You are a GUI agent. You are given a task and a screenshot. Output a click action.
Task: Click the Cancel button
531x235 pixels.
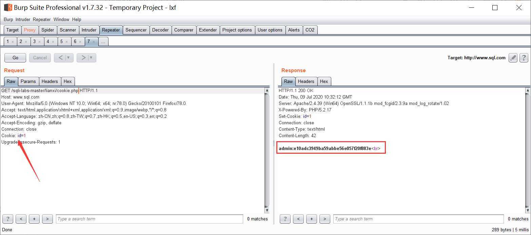click(40, 58)
